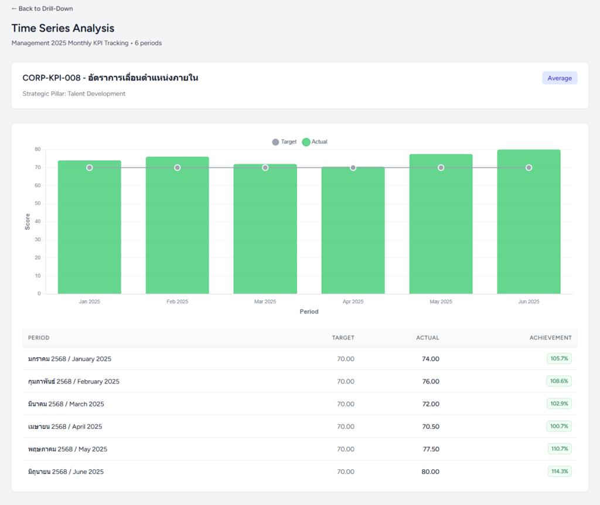Click the Jan 2025 target point marker
Screen dimensions: 600x505
click(90, 168)
